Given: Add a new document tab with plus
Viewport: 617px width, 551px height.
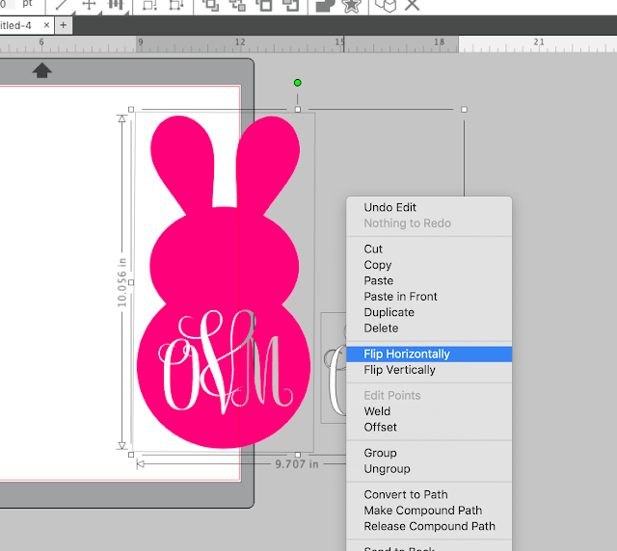Looking at the screenshot, I should coord(63,25).
